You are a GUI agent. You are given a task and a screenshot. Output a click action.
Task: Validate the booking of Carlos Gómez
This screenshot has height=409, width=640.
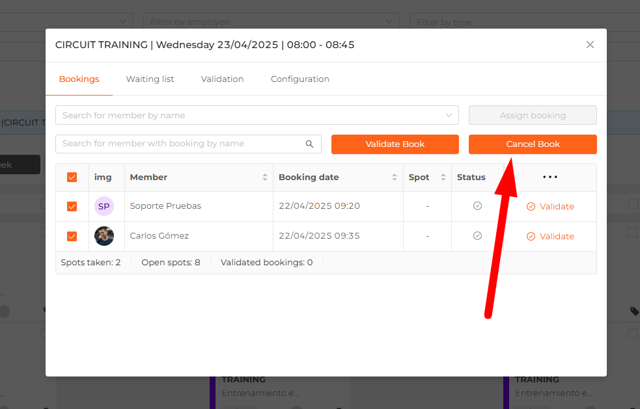[550, 237]
